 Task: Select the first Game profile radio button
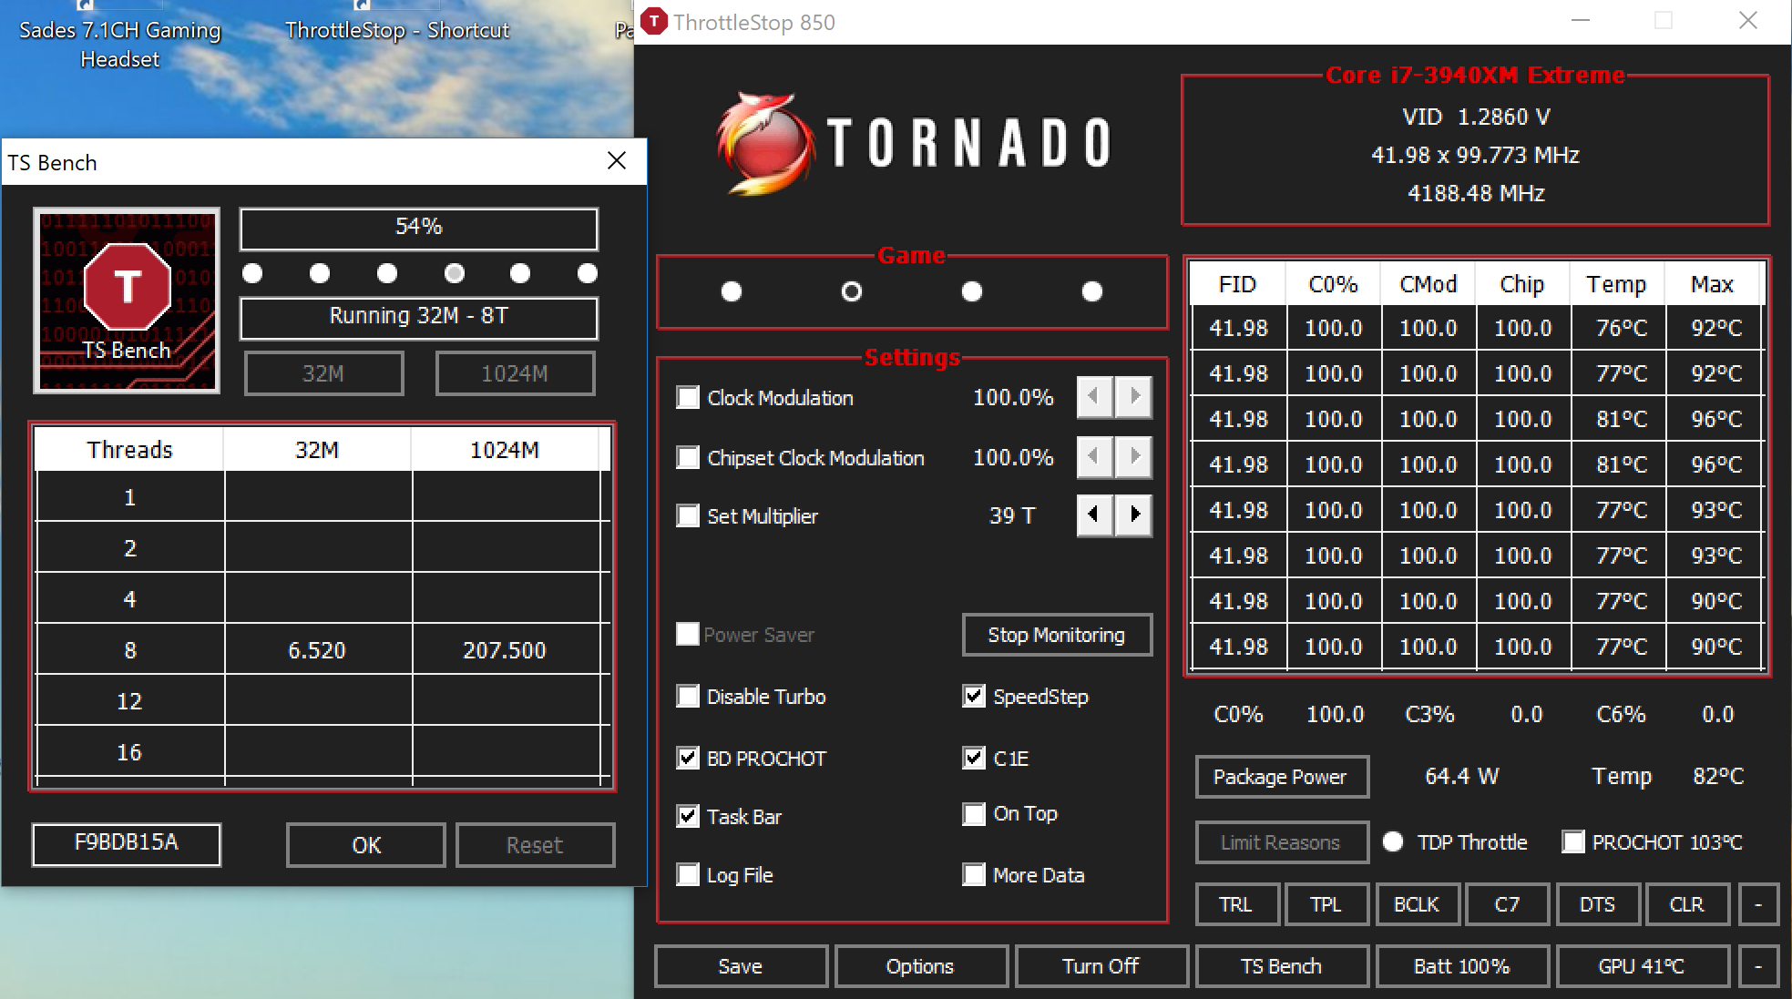point(732,291)
